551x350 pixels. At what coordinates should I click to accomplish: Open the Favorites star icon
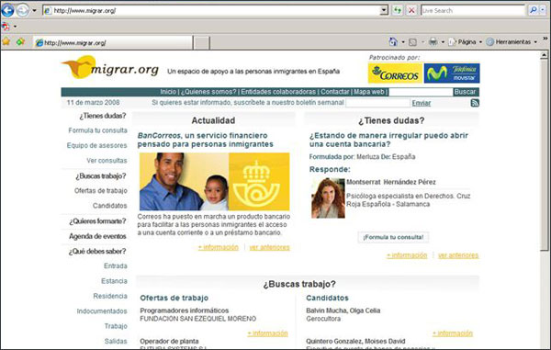(x=6, y=41)
